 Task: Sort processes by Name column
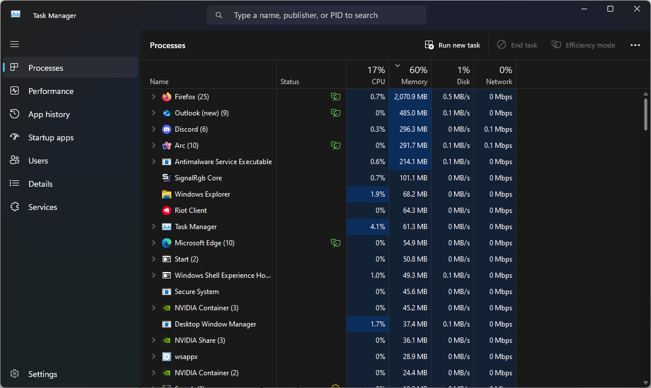(x=209, y=75)
